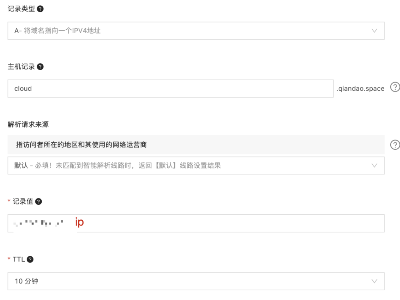Focus the 主机记录 input containing cloud

170,88
